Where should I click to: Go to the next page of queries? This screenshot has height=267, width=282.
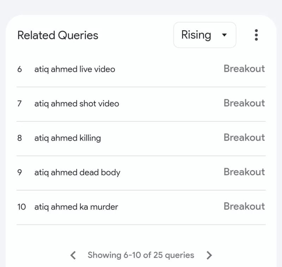pos(209,255)
